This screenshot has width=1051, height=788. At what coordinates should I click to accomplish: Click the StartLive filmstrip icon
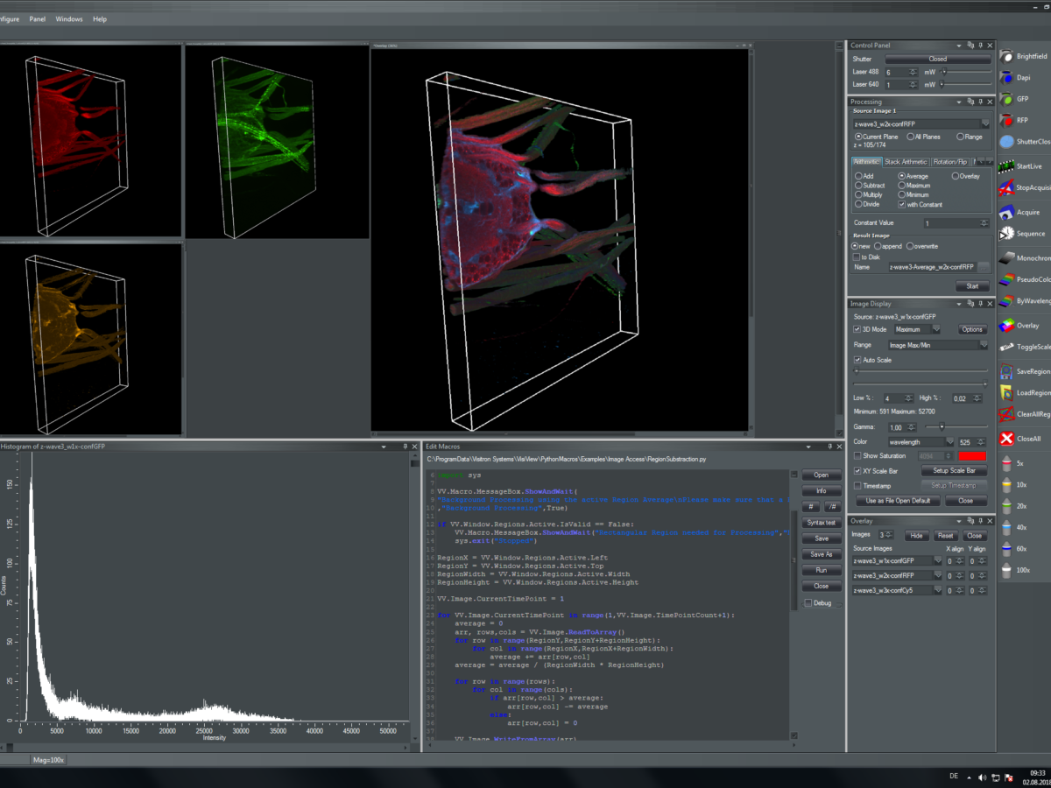(1006, 165)
